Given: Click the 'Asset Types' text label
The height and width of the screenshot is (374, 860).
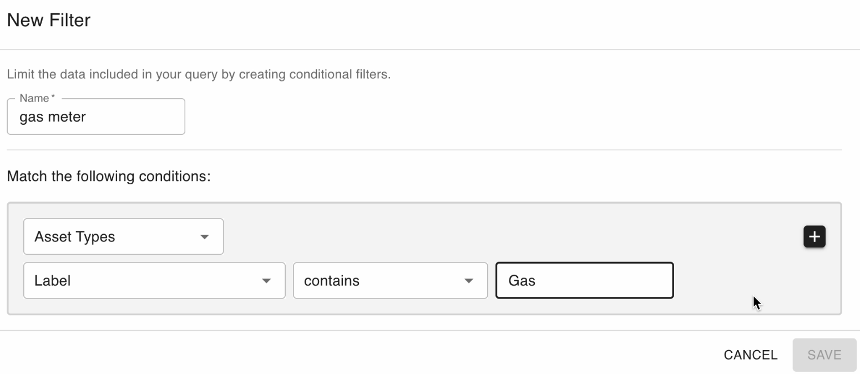Looking at the screenshot, I should [x=74, y=237].
